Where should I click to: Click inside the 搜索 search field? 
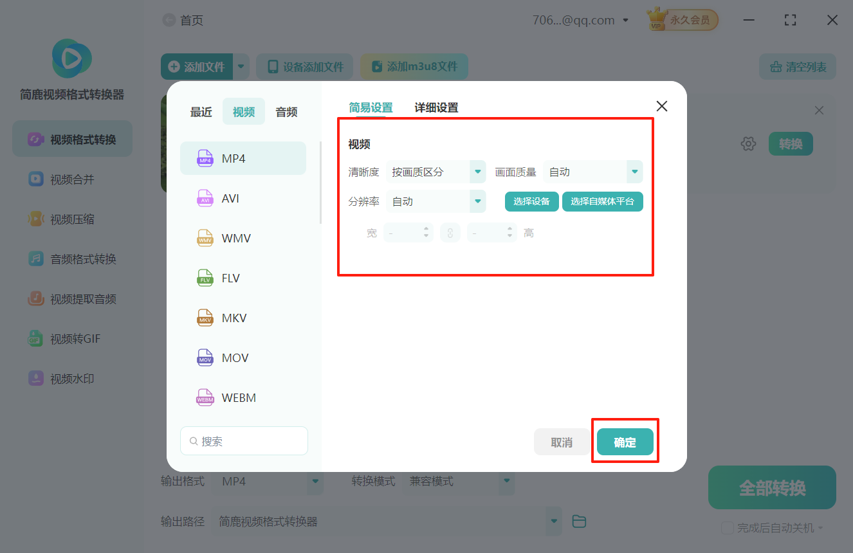(244, 440)
